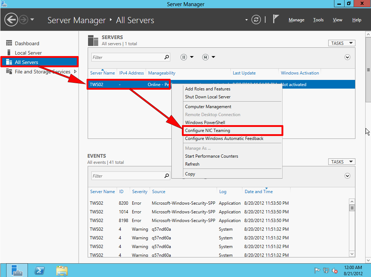
Task: Open the Servers list criteria dropdown arrow
Action: tap(192, 57)
